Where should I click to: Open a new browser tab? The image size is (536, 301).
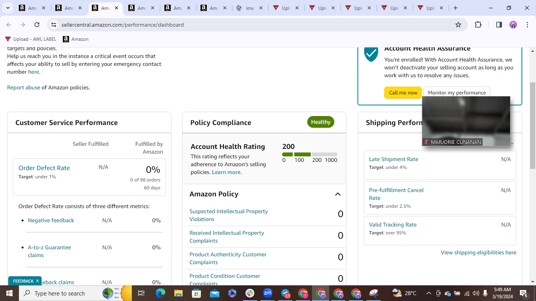point(455,8)
